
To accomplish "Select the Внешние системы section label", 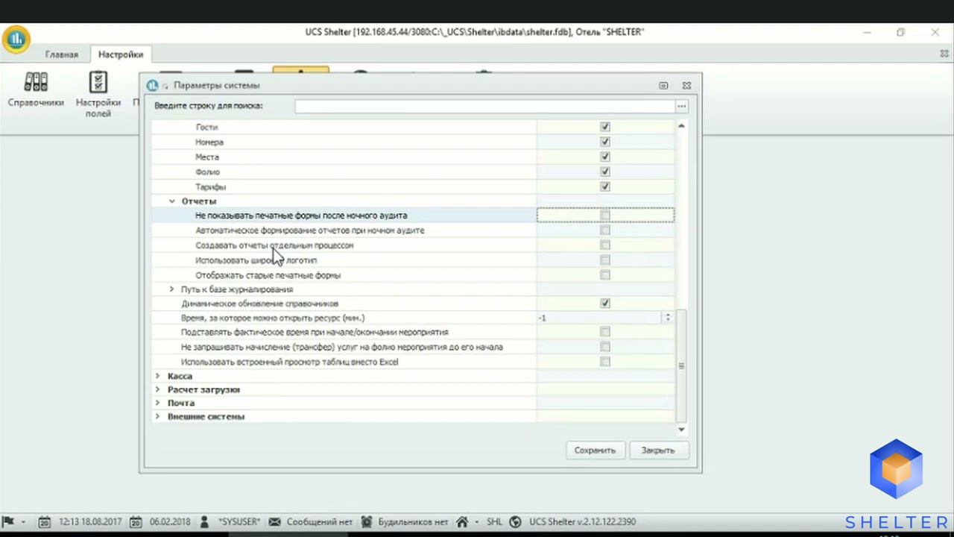I will (x=206, y=416).
